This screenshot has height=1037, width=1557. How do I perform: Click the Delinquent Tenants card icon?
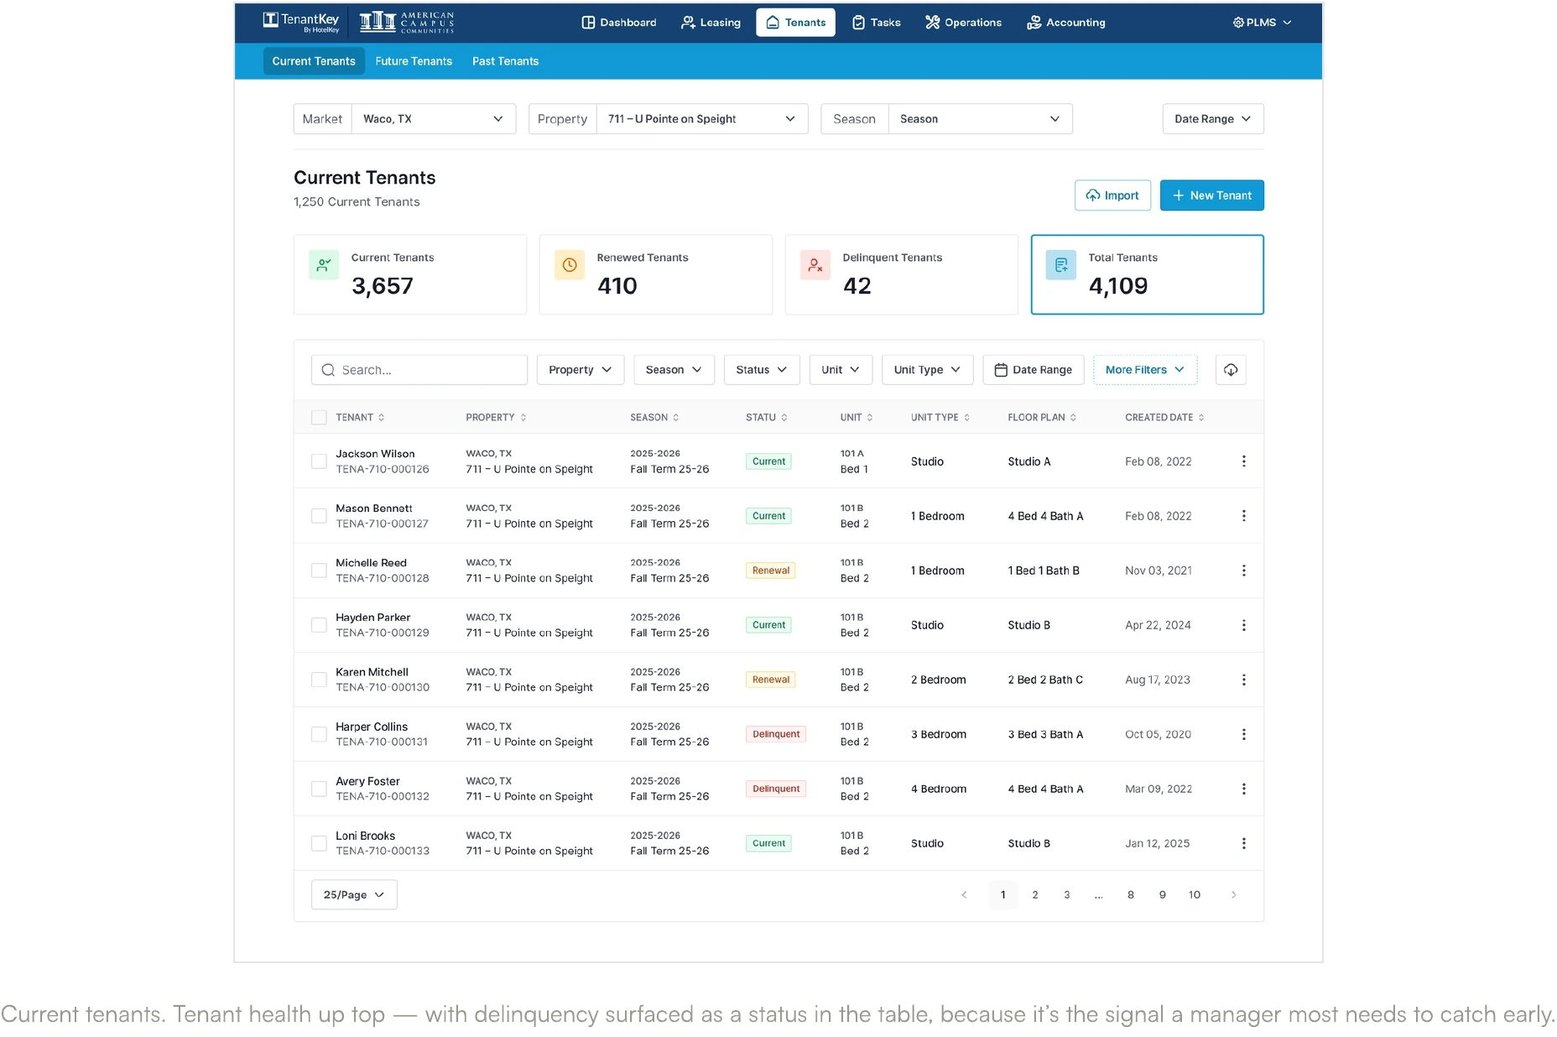click(x=815, y=265)
